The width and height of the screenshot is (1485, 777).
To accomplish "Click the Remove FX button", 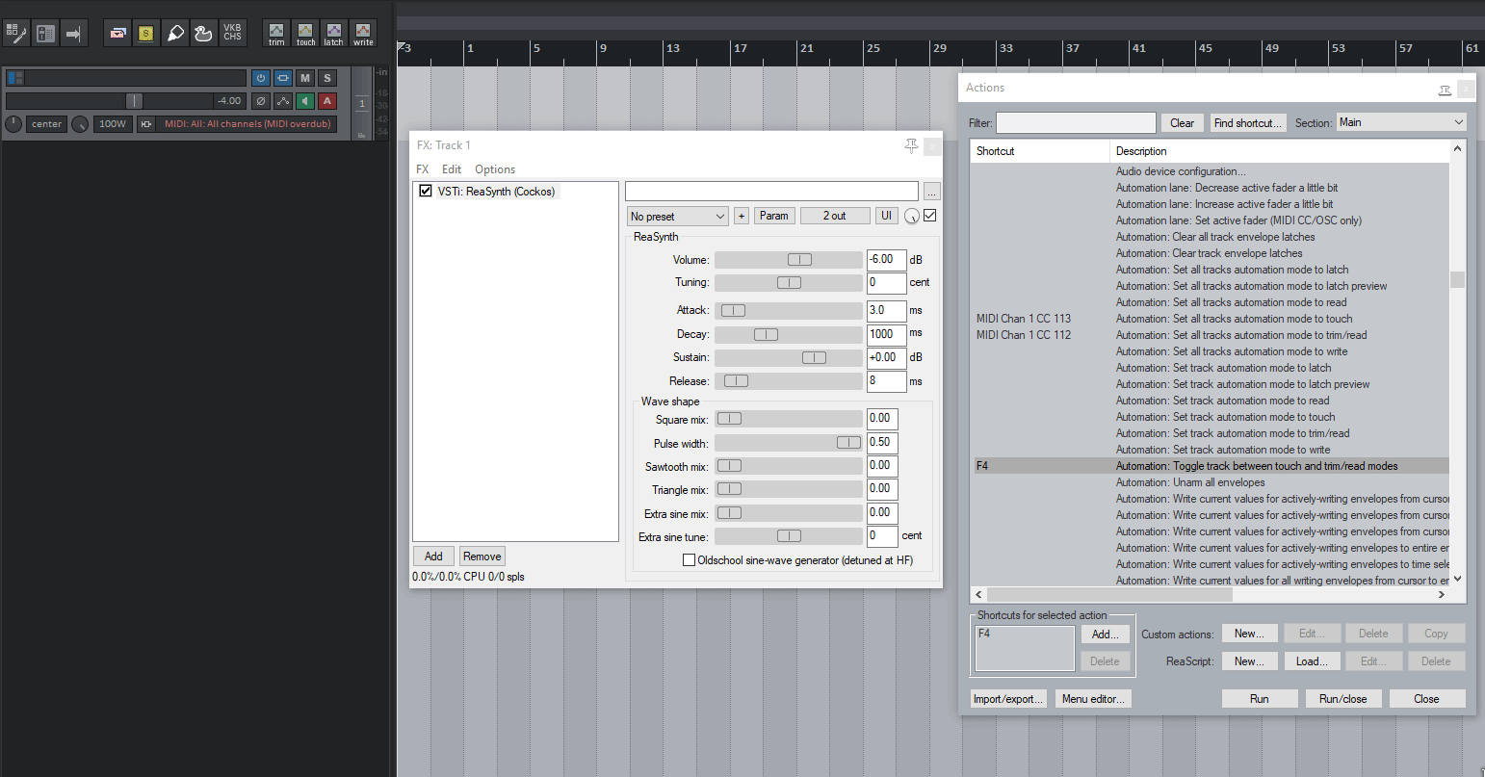I will point(482,557).
